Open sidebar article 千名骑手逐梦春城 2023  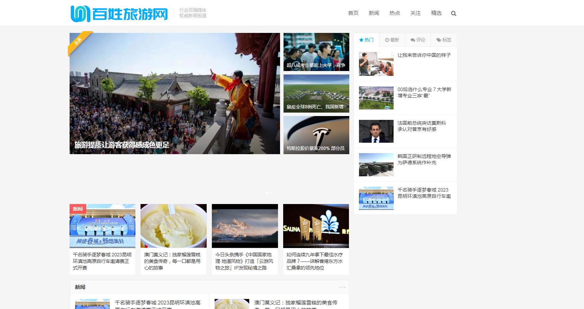(x=424, y=193)
